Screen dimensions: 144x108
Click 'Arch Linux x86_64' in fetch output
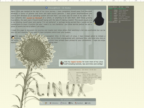[x=89, y=74]
